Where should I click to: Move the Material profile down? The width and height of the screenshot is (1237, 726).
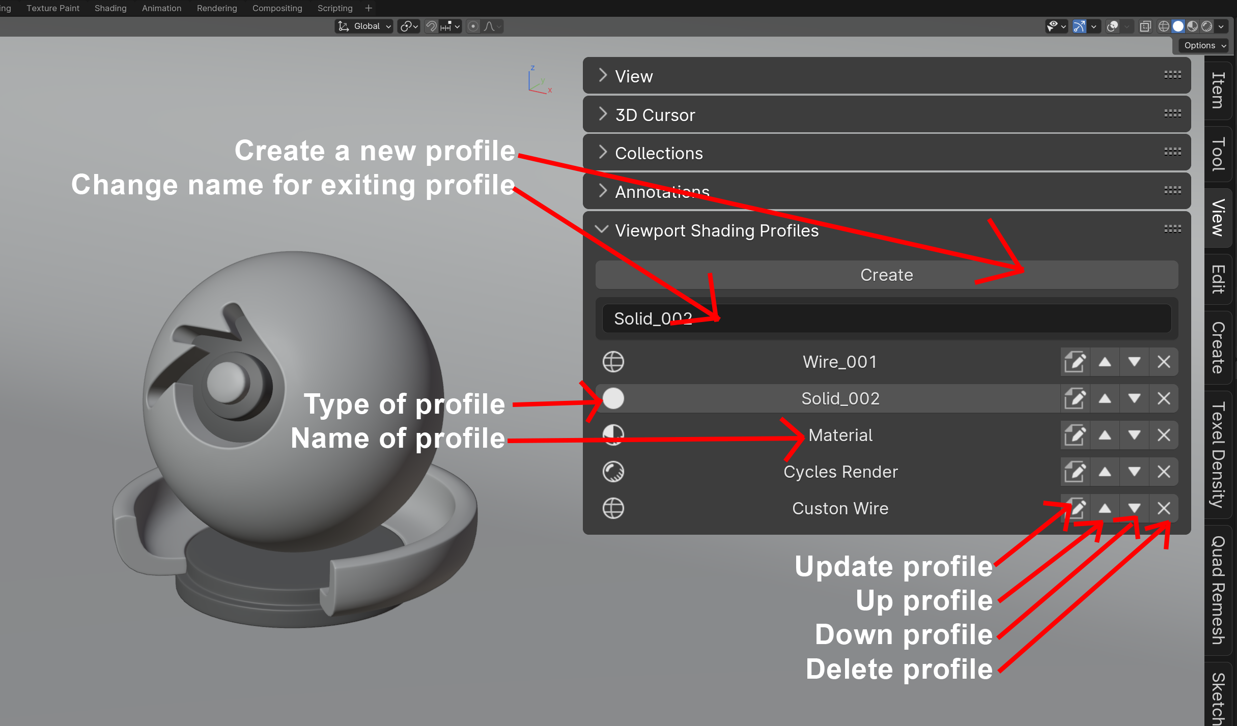coord(1134,435)
